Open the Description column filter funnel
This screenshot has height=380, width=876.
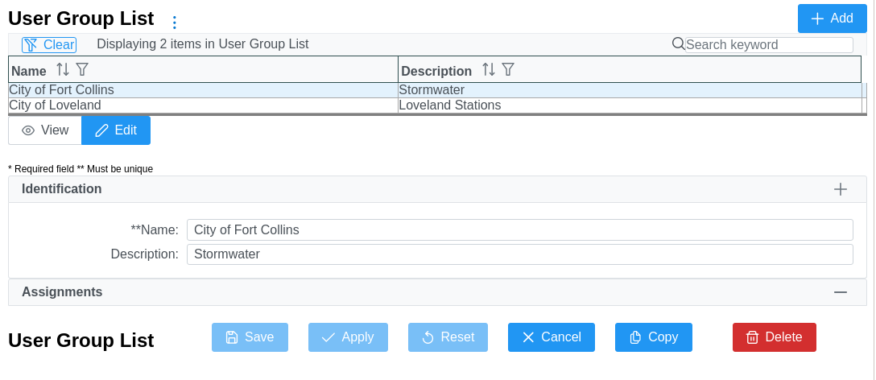click(508, 70)
